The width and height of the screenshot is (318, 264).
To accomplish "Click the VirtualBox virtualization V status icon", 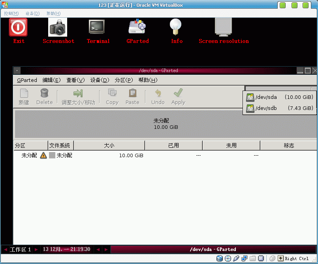I will [261, 258].
